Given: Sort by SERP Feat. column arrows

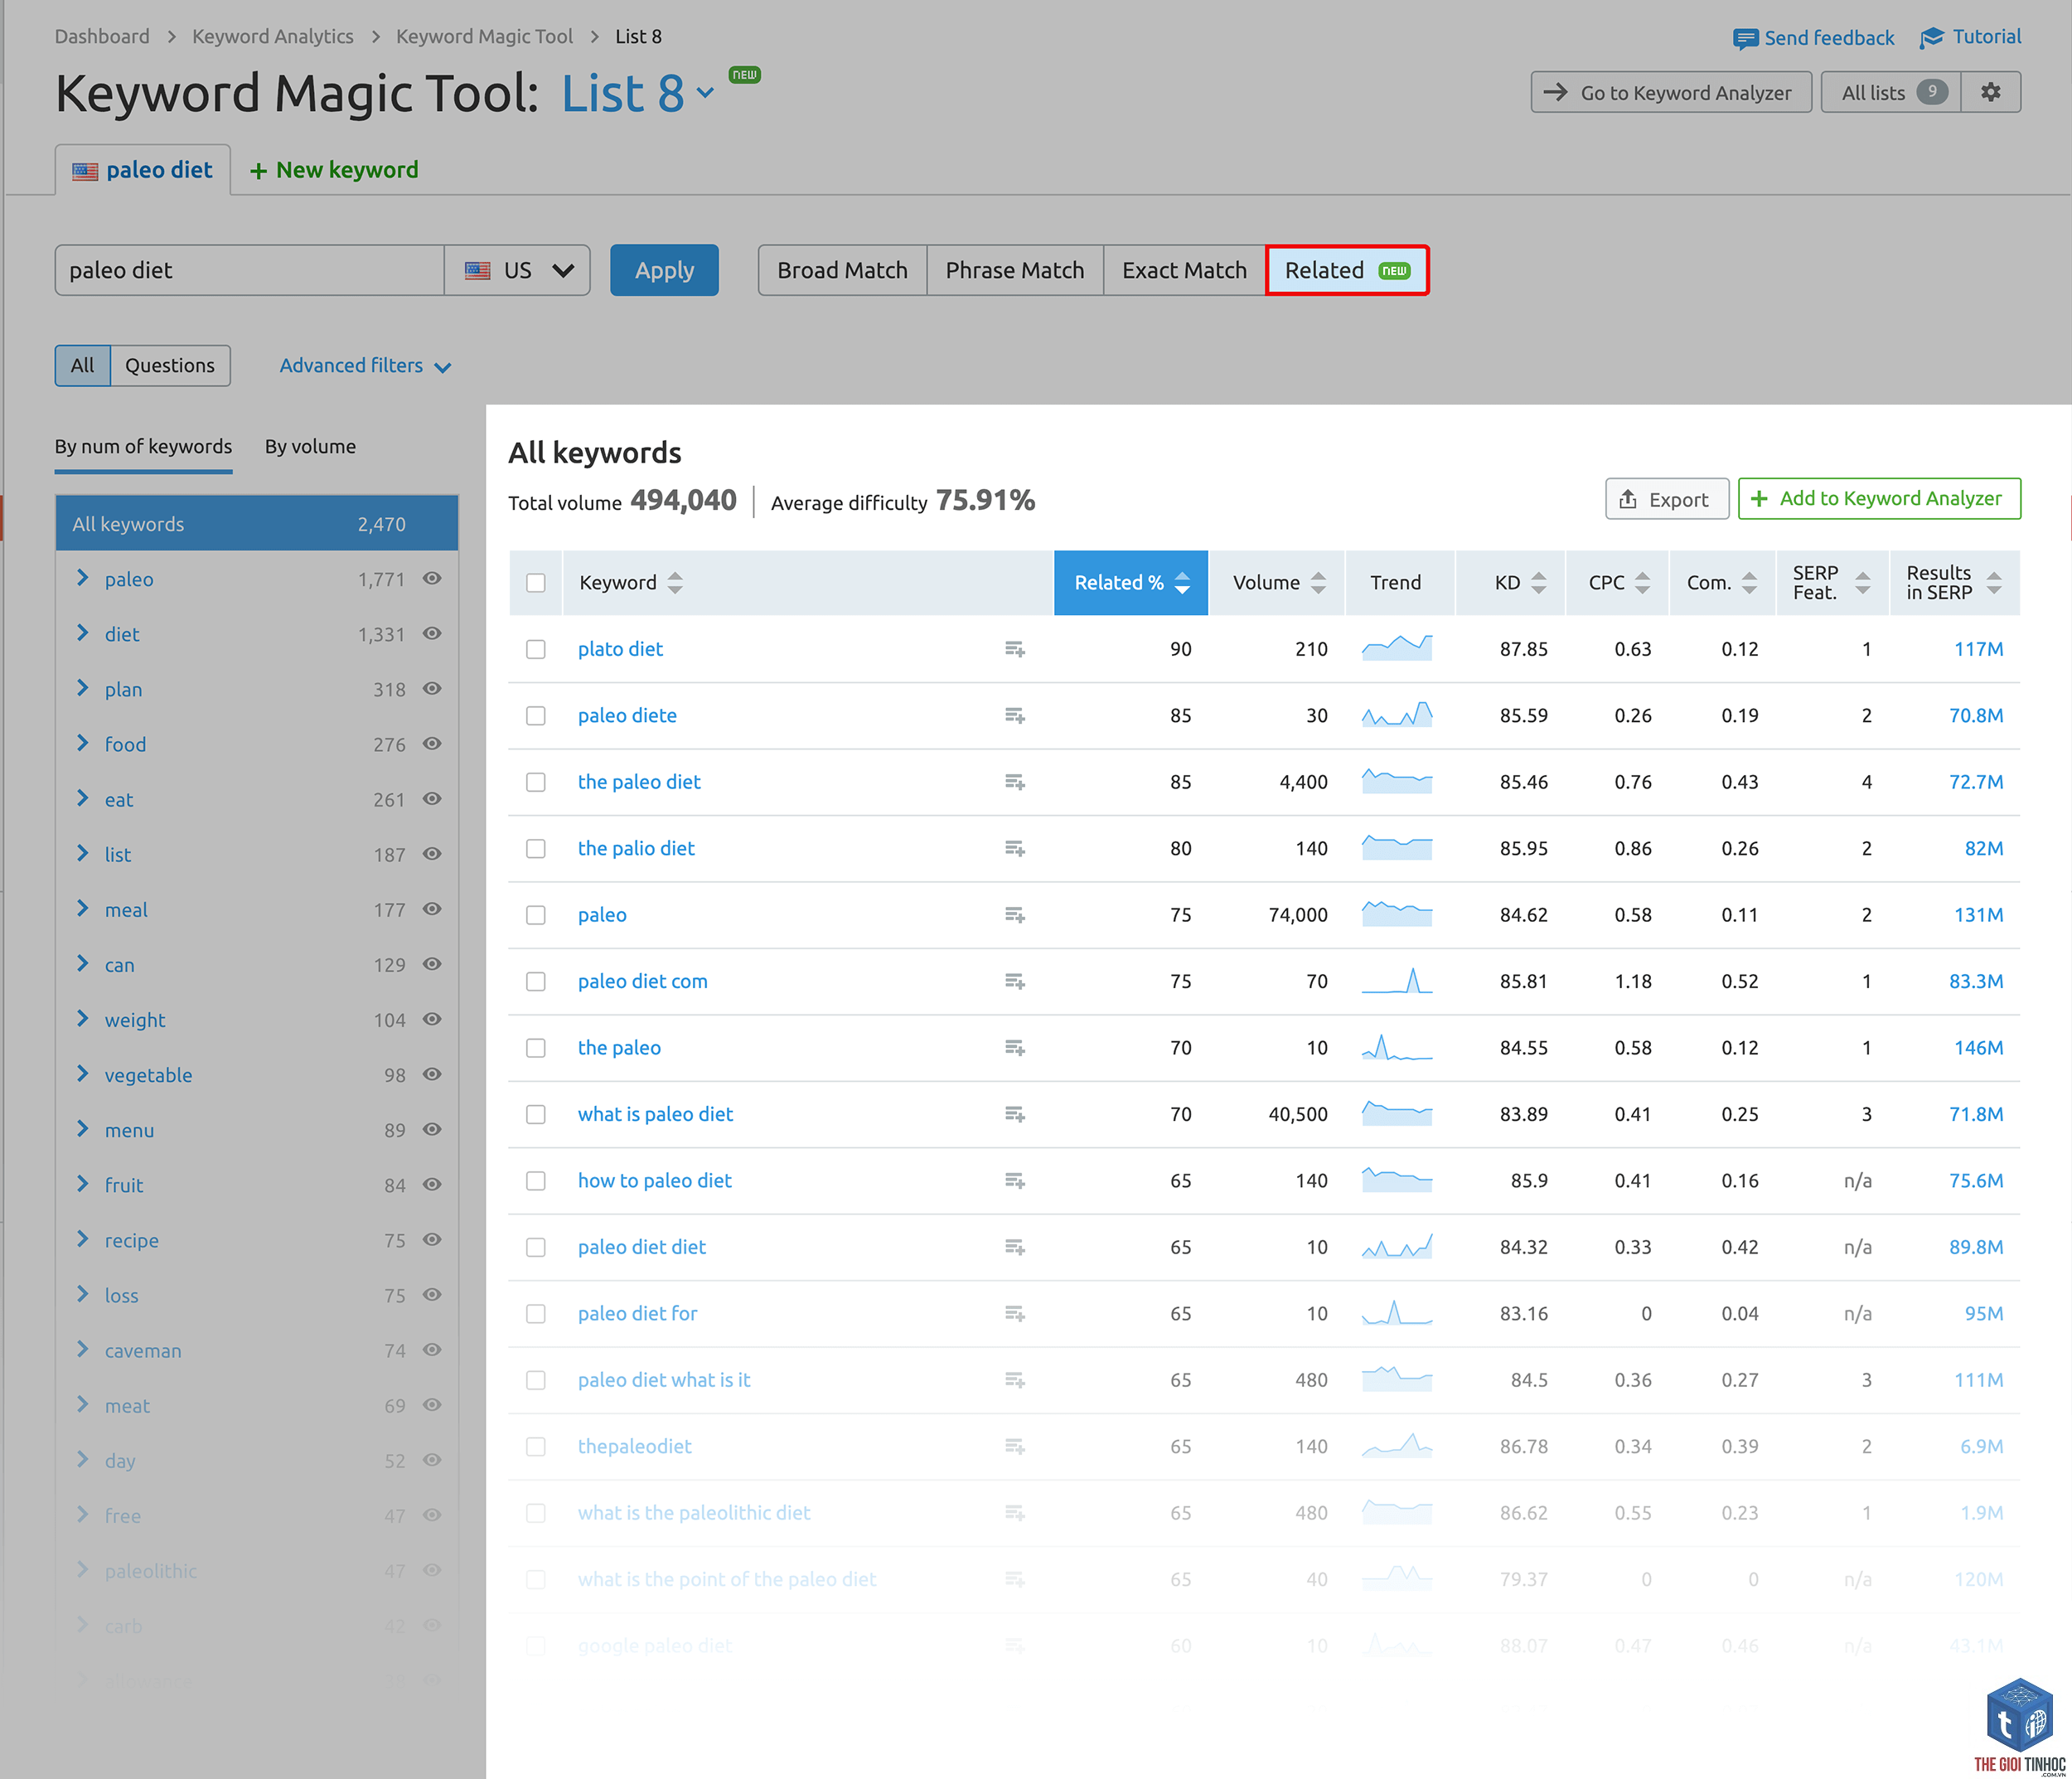Looking at the screenshot, I should [1862, 583].
